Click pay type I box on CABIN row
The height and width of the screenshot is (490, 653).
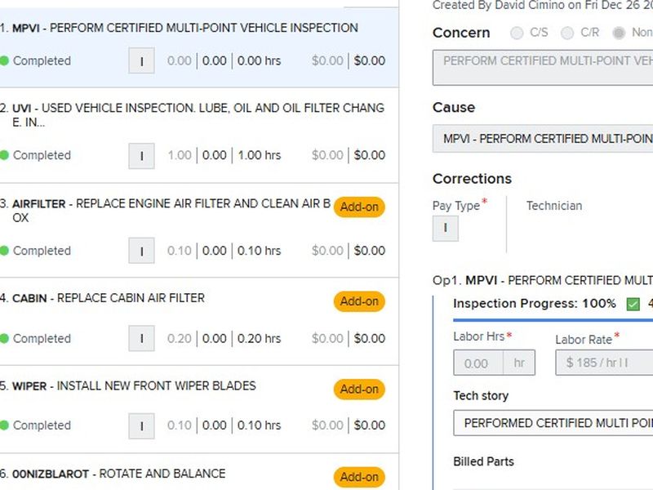pyautogui.click(x=141, y=338)
